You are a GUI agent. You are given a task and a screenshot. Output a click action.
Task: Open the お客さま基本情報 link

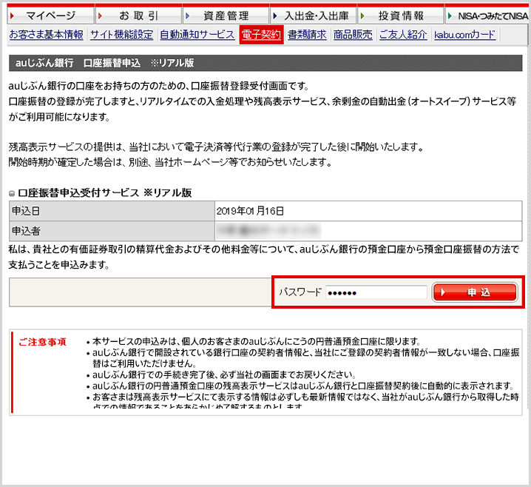point(46,34)
